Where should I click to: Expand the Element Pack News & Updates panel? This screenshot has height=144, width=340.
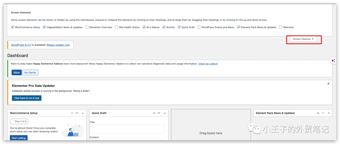[x=329, y=113]
